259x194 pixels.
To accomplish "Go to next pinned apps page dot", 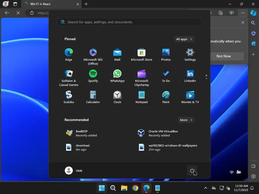I will (206, 79).
